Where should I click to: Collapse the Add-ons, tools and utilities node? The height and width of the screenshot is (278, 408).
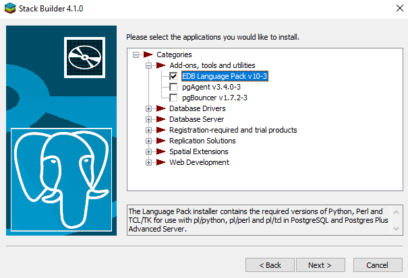click(x=149, y=65)
